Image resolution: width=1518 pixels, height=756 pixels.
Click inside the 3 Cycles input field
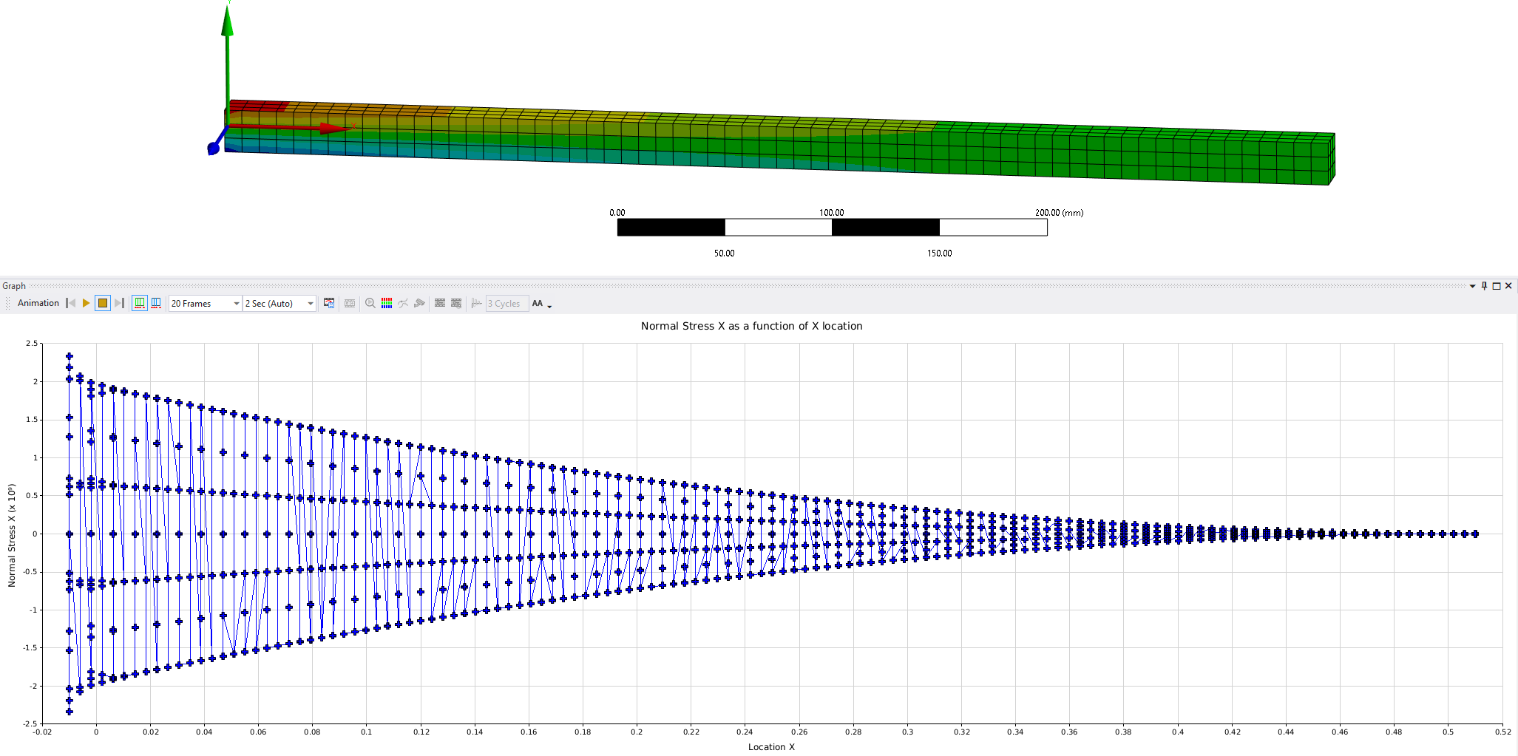coord(505,303)
